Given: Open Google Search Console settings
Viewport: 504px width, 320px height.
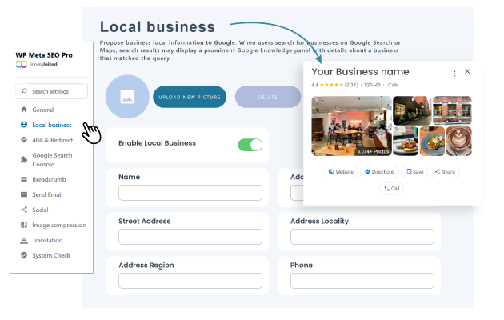Looking at the screenshot, I should [x=52, y=160].
